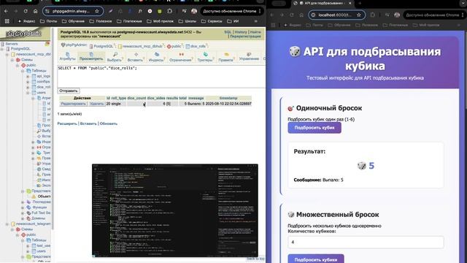Viewport: 467px width, 263px height.
Task: Collapse the users table node in tree
Action: point(28,93)
